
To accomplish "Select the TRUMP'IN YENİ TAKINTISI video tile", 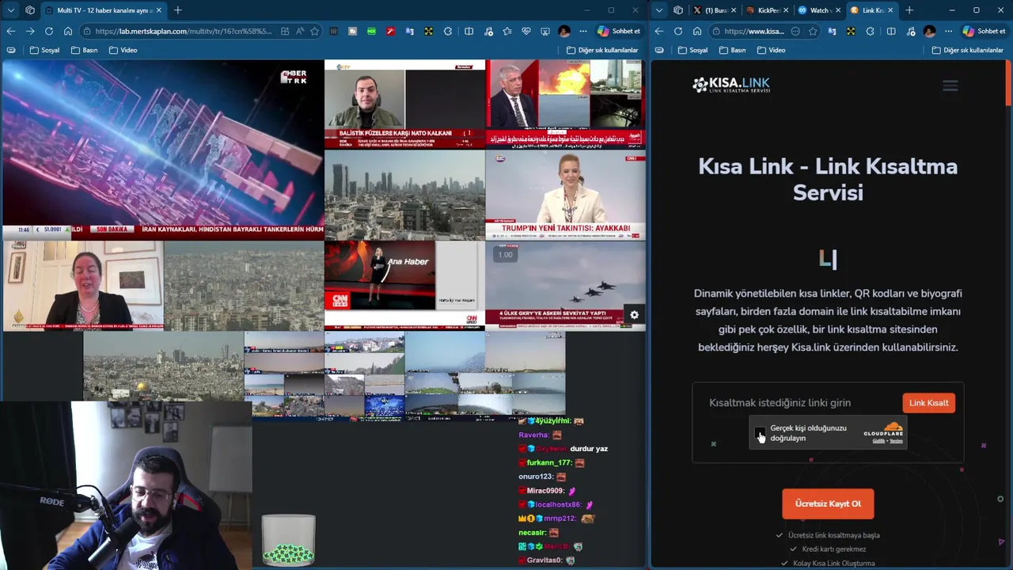I will coord(565,195).
